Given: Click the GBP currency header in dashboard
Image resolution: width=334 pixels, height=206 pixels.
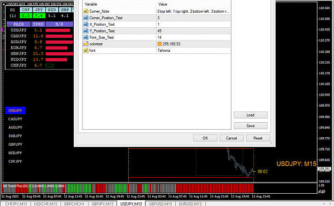Looking at the screenshot, I should click(65, 10).
